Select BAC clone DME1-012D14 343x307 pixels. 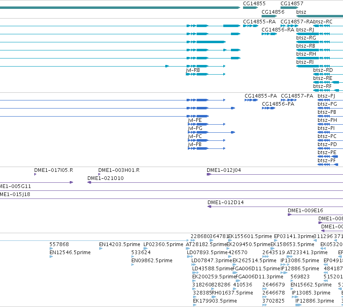point(226,203)
